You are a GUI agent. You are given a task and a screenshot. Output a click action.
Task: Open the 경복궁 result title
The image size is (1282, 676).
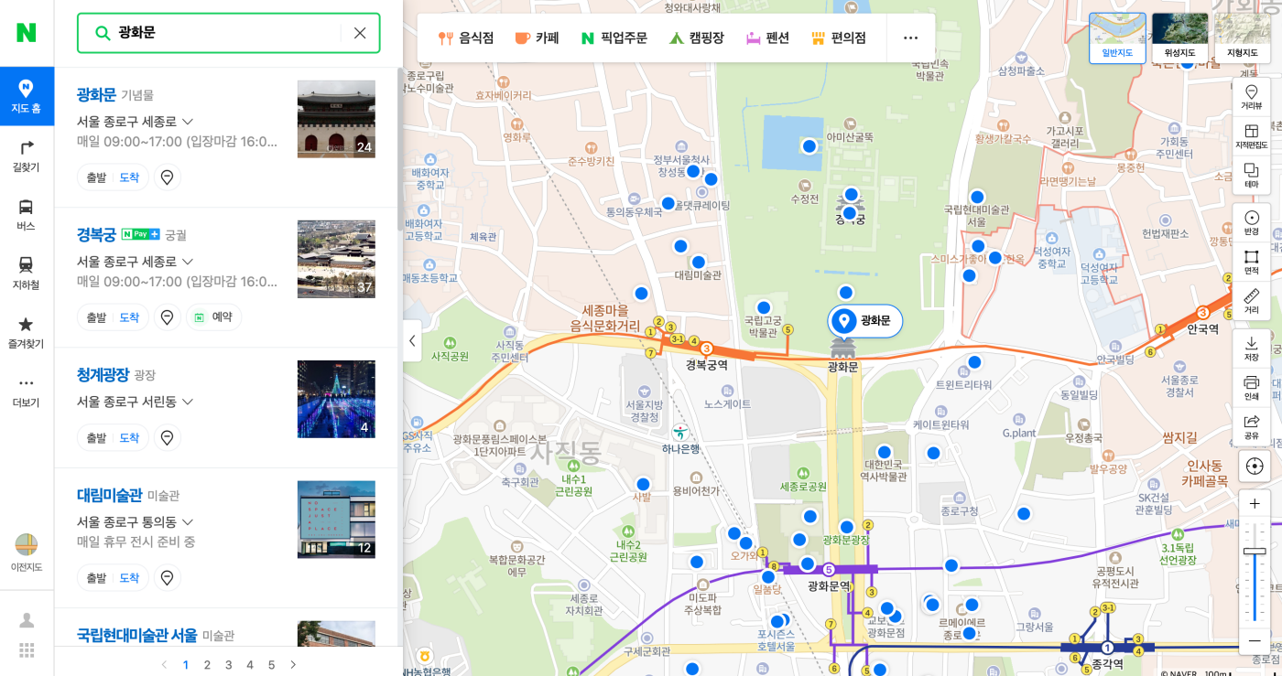click(96, 234)
